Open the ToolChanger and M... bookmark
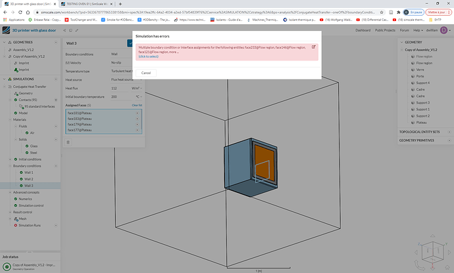454x273 pixels. [81, 20]
